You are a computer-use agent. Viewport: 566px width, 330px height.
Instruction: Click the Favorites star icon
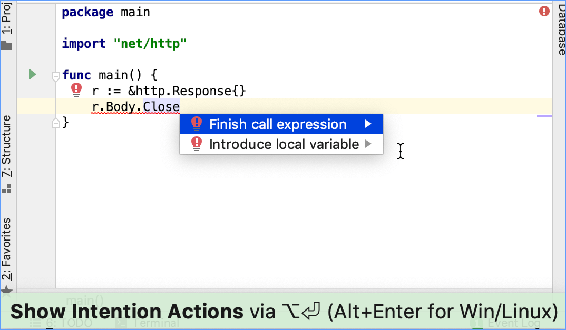(x=6, y=289)
